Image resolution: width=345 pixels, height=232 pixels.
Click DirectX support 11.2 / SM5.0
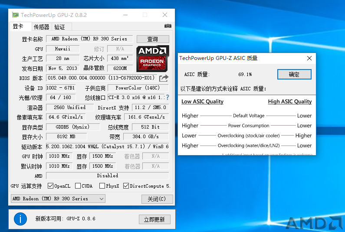point(150,107)
